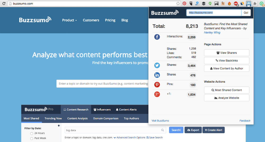The width and height of the screenshot is (265, 142).
Task: Click the LinkedIn icon in the popup
Action: 157,75
